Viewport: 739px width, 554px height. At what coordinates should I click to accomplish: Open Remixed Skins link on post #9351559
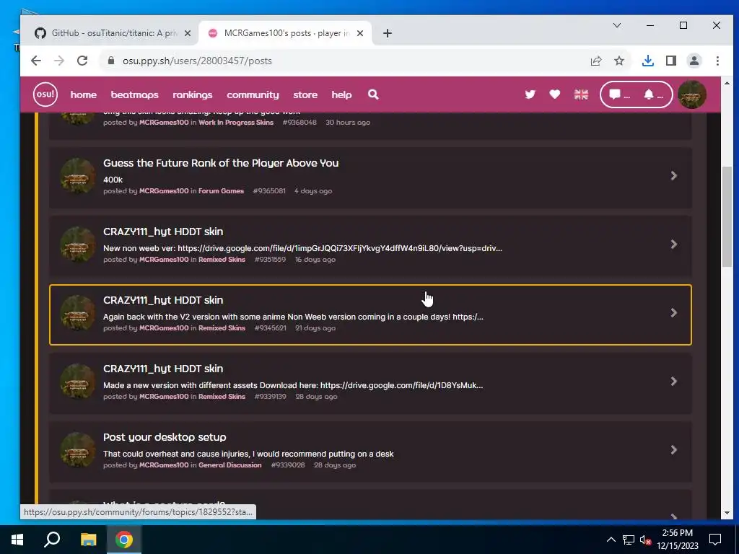[x=222, y=260]
